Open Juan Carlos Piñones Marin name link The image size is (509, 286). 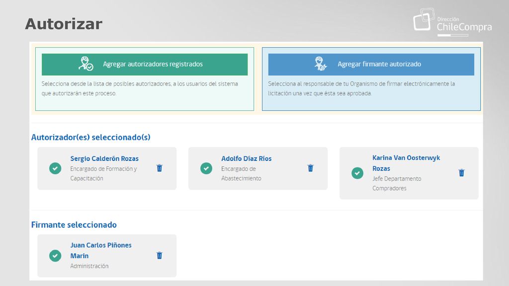101,250
